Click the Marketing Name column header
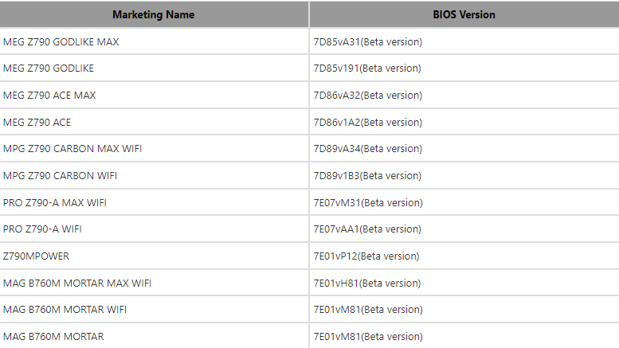Image resolution: width=619 pixels, height=348 pixels. (x=154, y=14)
